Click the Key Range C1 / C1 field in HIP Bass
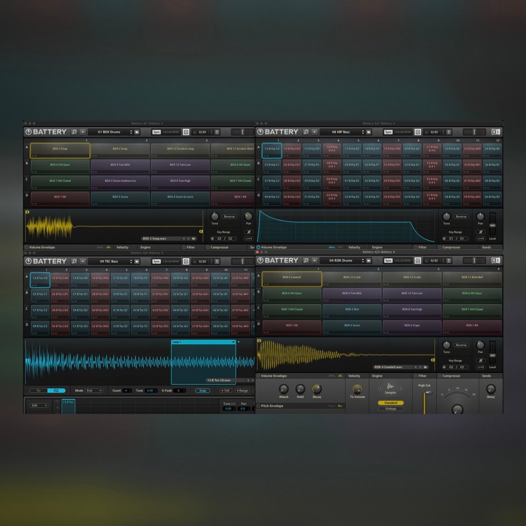526x526 pixels. coord(456,238)
